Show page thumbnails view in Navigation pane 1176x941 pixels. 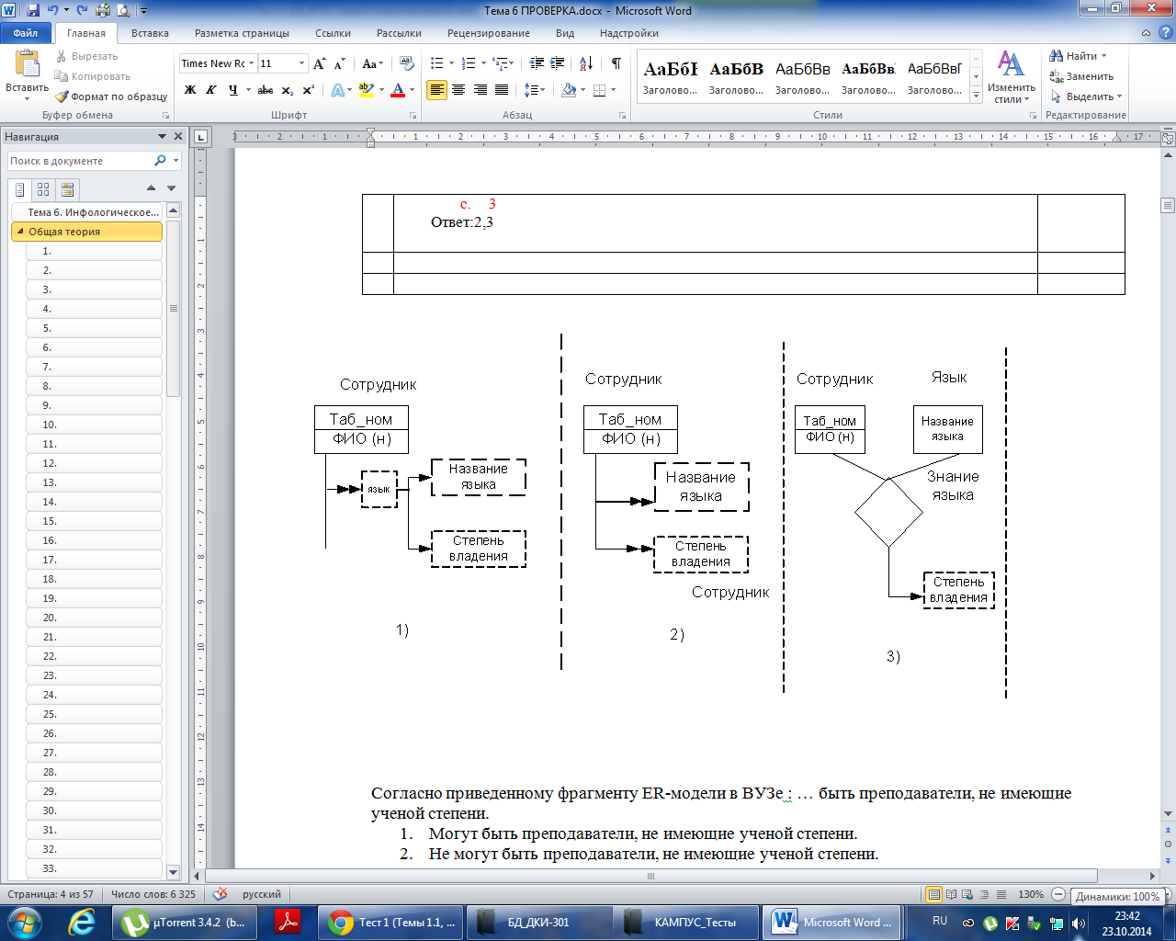(43, 189)
